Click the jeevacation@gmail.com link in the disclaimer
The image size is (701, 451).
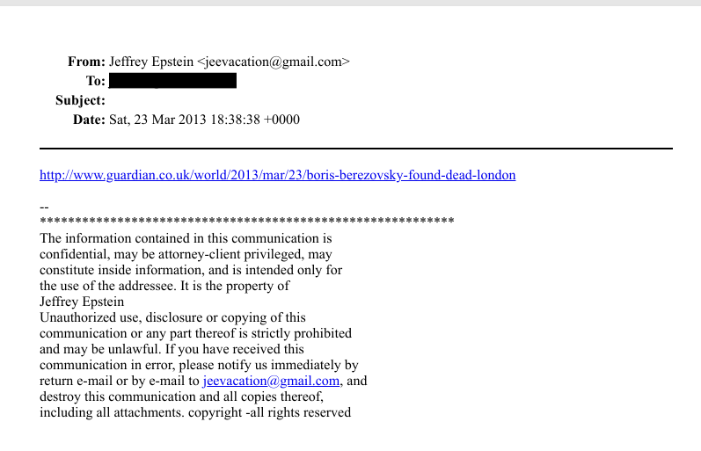point(271,382)
